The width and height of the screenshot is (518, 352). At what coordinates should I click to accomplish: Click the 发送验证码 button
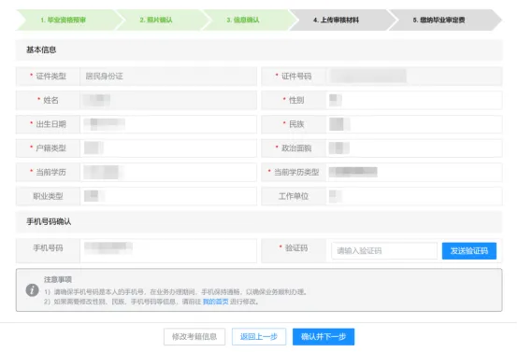(x=469, y=251)
